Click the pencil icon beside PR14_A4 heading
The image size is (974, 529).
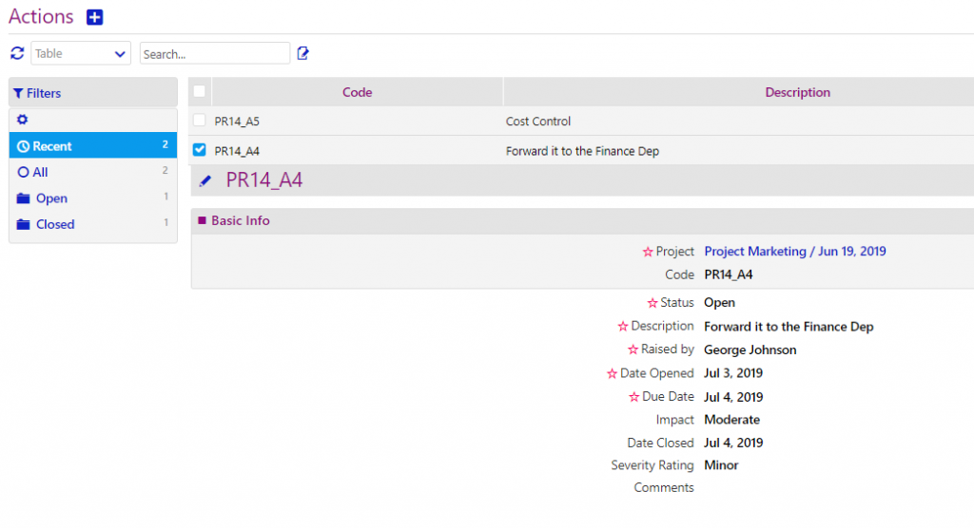(x=205, y=180)
